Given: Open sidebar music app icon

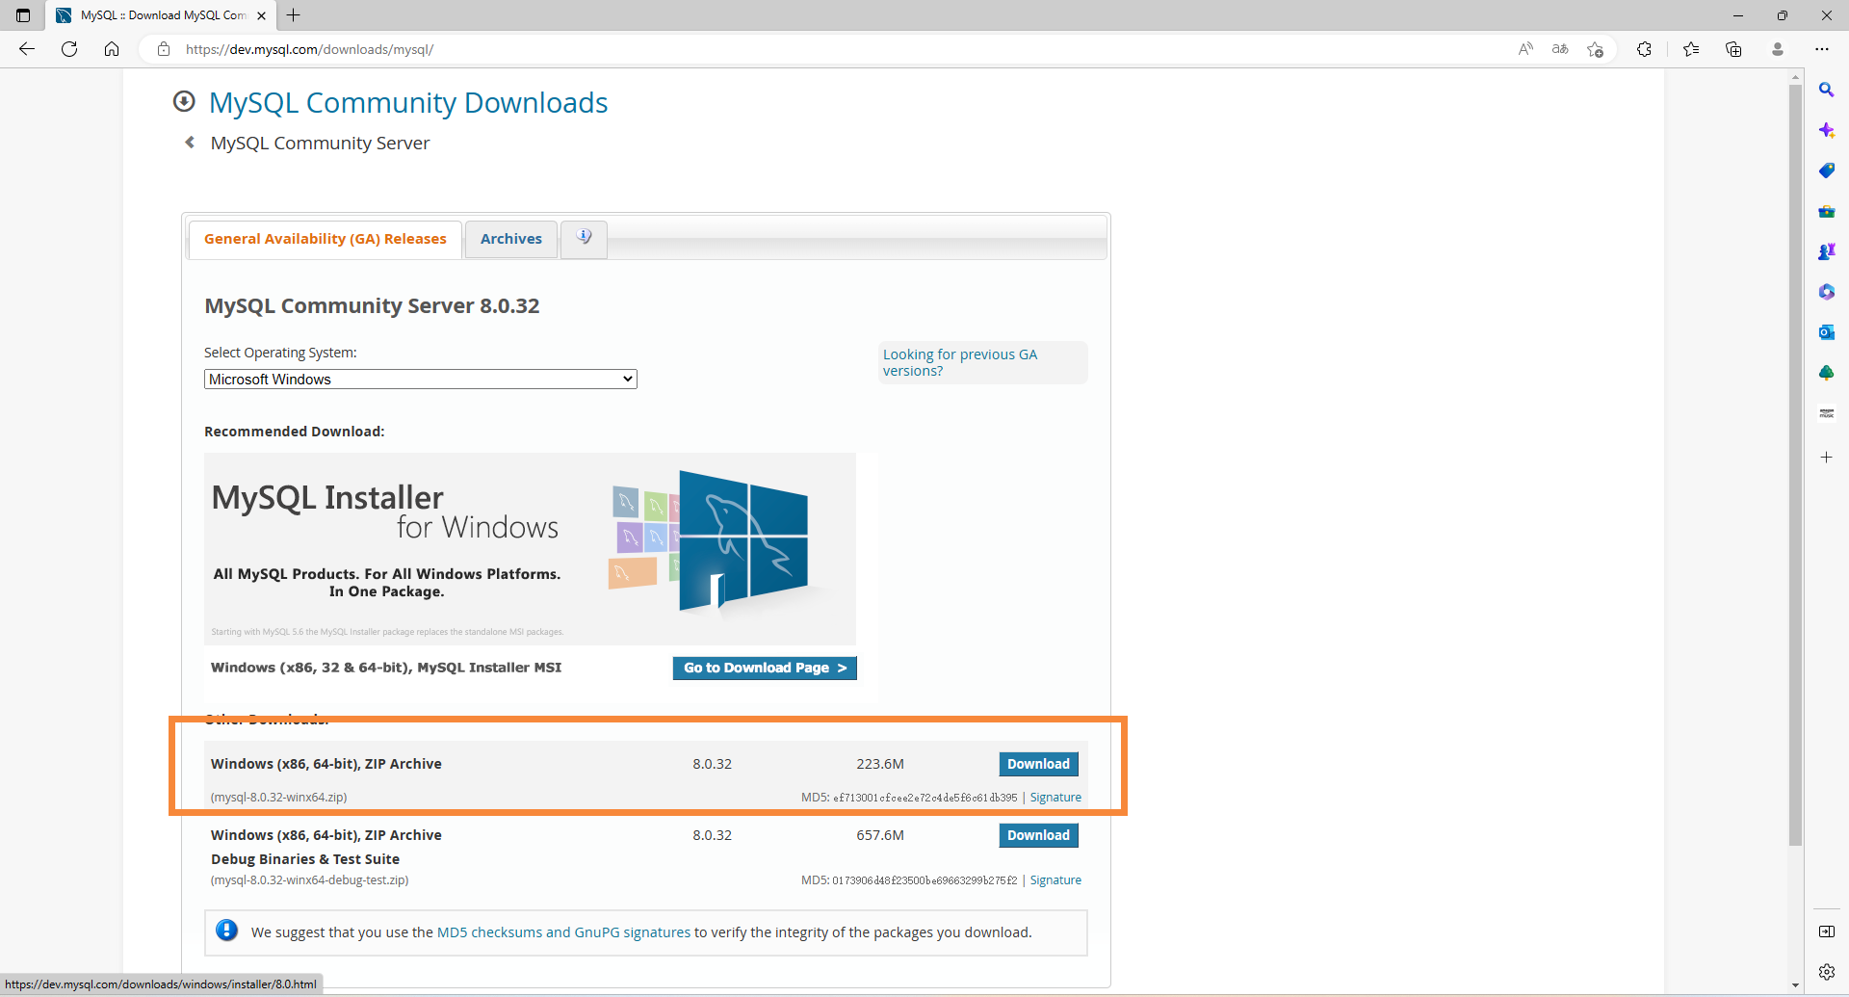Looking at the screenshot, I should pyautogui.click(x=1826, y=413).
